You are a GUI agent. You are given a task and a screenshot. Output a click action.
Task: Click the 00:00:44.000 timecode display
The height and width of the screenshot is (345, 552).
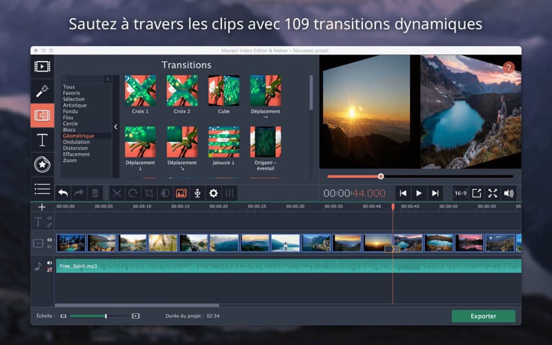354,193
